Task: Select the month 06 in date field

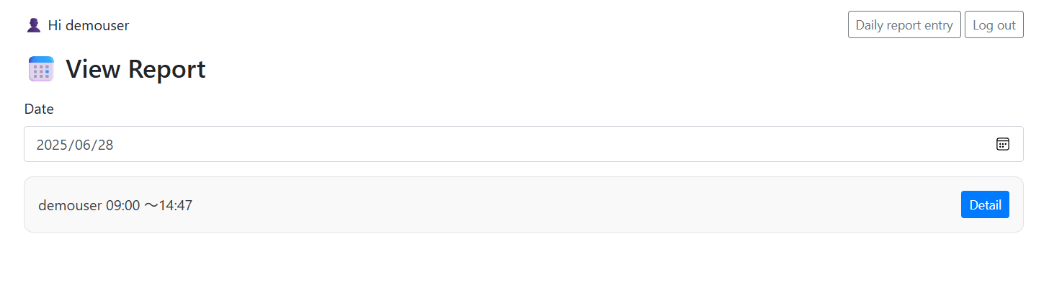Action: [82, 145]
